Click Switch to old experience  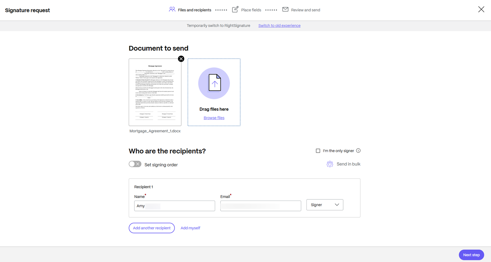(x=279, y=25)
